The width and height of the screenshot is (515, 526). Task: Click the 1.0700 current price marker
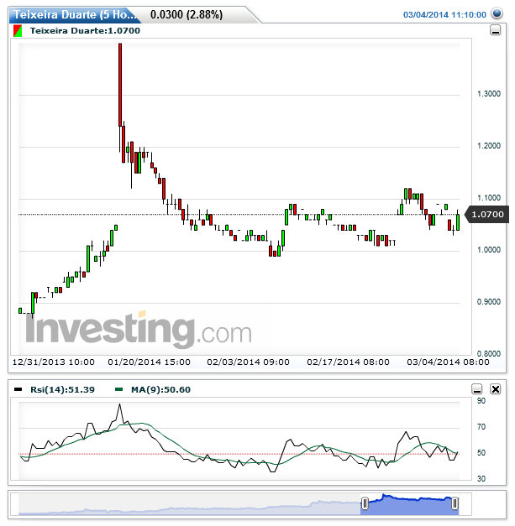(x=486, y=215)
